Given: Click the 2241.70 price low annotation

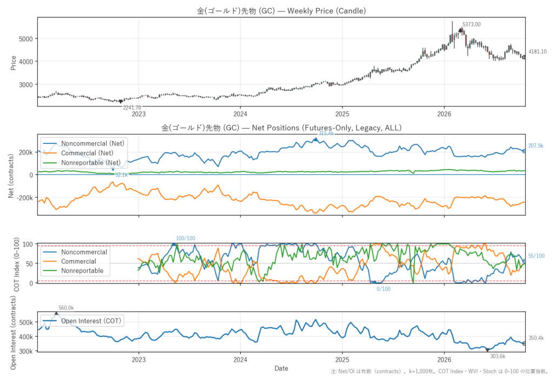Looking at the screenshot, I should tap(132, 108).
